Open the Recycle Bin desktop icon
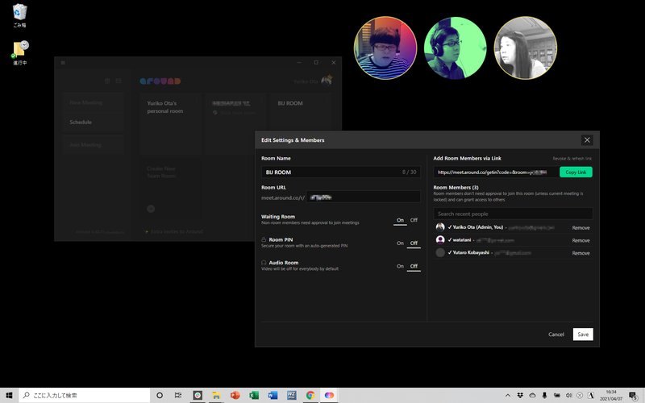This screenshot has height=403, width=645. (19, 15)
